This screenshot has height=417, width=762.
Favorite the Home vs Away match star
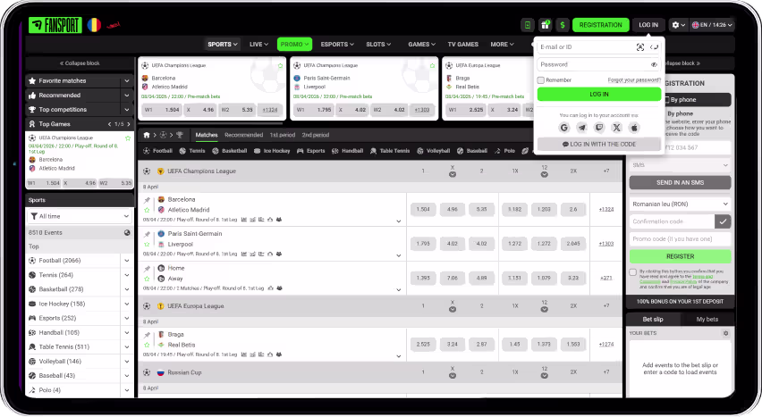(x=147, y=279)
